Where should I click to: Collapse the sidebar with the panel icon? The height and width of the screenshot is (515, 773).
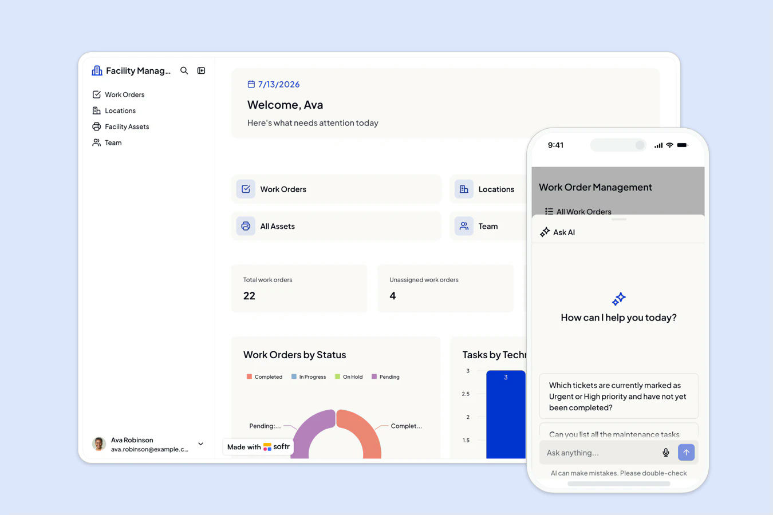(201, 70)
